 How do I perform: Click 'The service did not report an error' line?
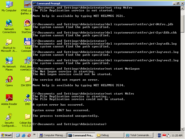66,80
